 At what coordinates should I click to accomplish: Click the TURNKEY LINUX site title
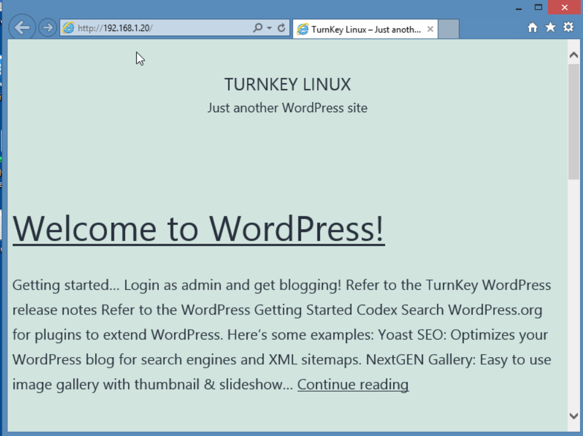click(x=287, y=84)
